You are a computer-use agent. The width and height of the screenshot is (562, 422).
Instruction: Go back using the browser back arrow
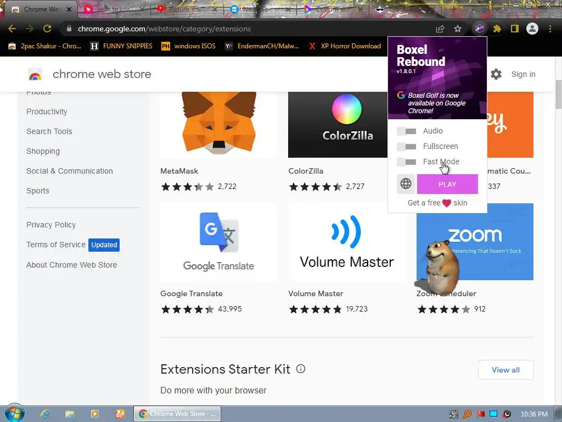point(12,29)
